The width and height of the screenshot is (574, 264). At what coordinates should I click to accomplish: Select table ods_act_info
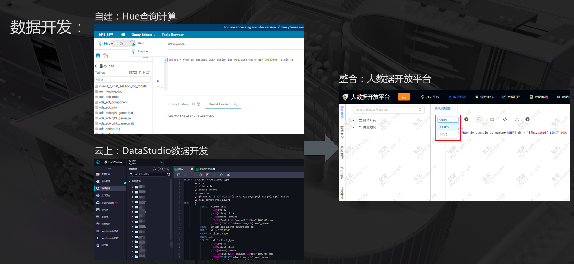tap(108, 107)
